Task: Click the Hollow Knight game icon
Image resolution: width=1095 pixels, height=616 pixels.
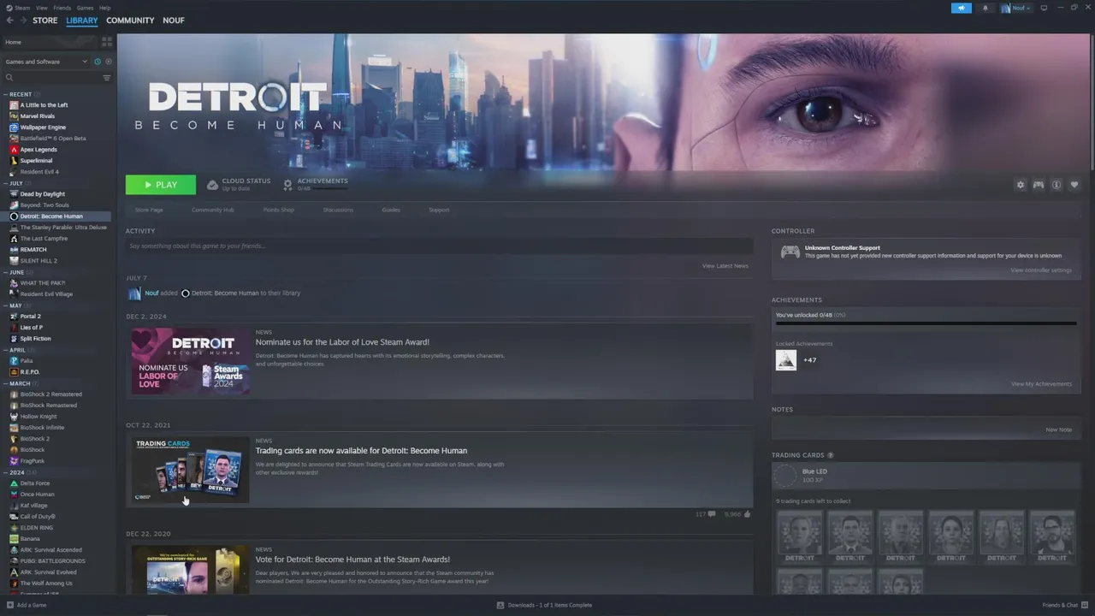Action: point(14,417)
